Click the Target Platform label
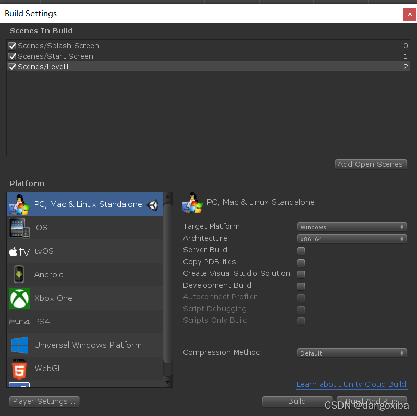The width and height of the screenshot is (417, 416). click(211, 226)
